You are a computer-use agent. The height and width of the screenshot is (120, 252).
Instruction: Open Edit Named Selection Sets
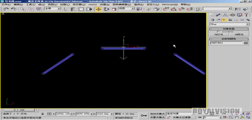pyautogui.click(x=199, y=9)
